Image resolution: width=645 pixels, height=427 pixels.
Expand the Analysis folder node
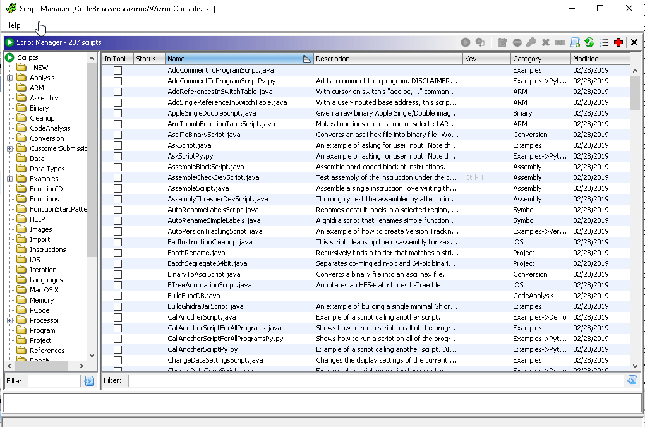(10, 78)
